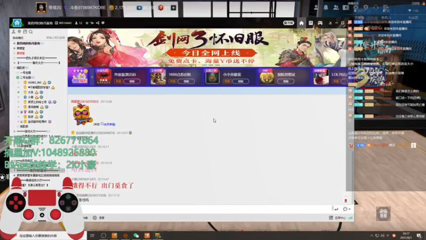Open the flower gift icon near chat
The height and width of the screenshot is (240, 426).
[346, 200]
